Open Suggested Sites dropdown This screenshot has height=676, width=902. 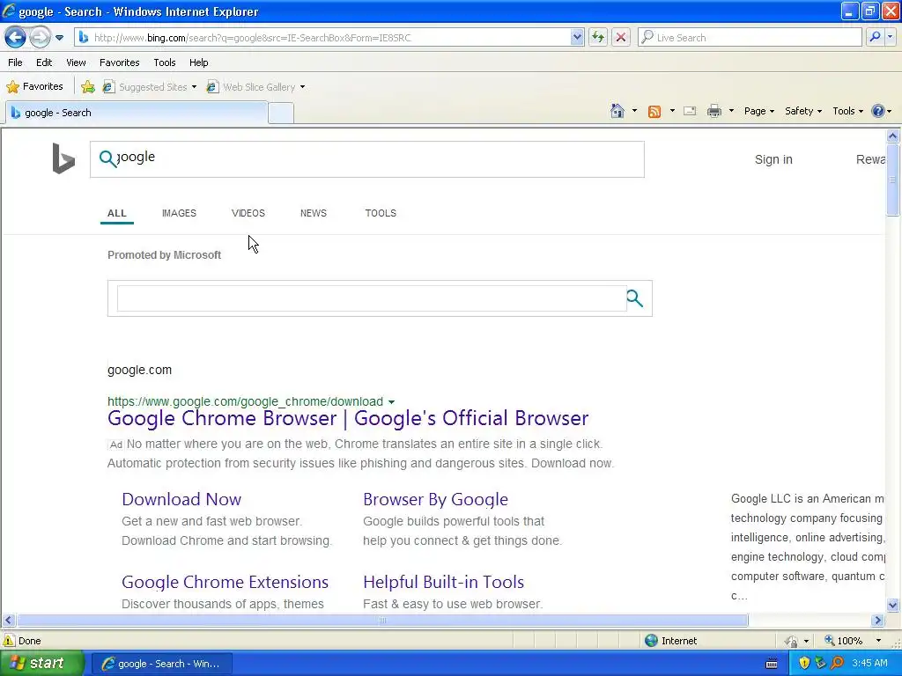pos(150,87)
